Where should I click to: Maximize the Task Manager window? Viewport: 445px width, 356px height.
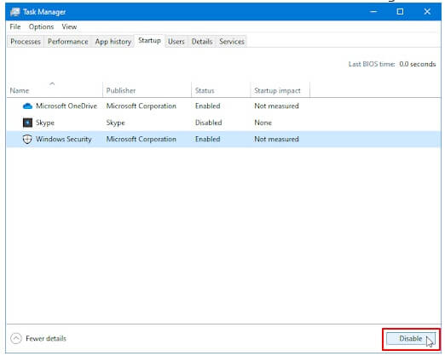400,12
